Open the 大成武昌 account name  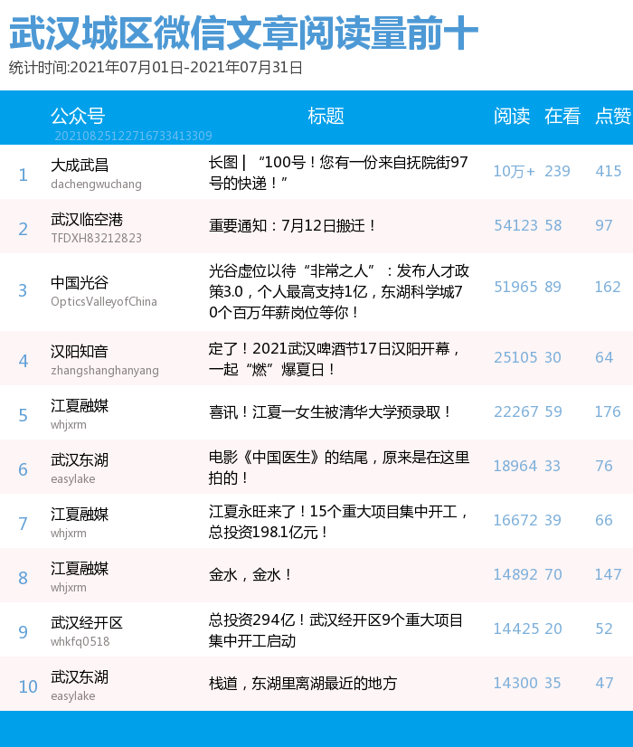(x=80, y=165)
